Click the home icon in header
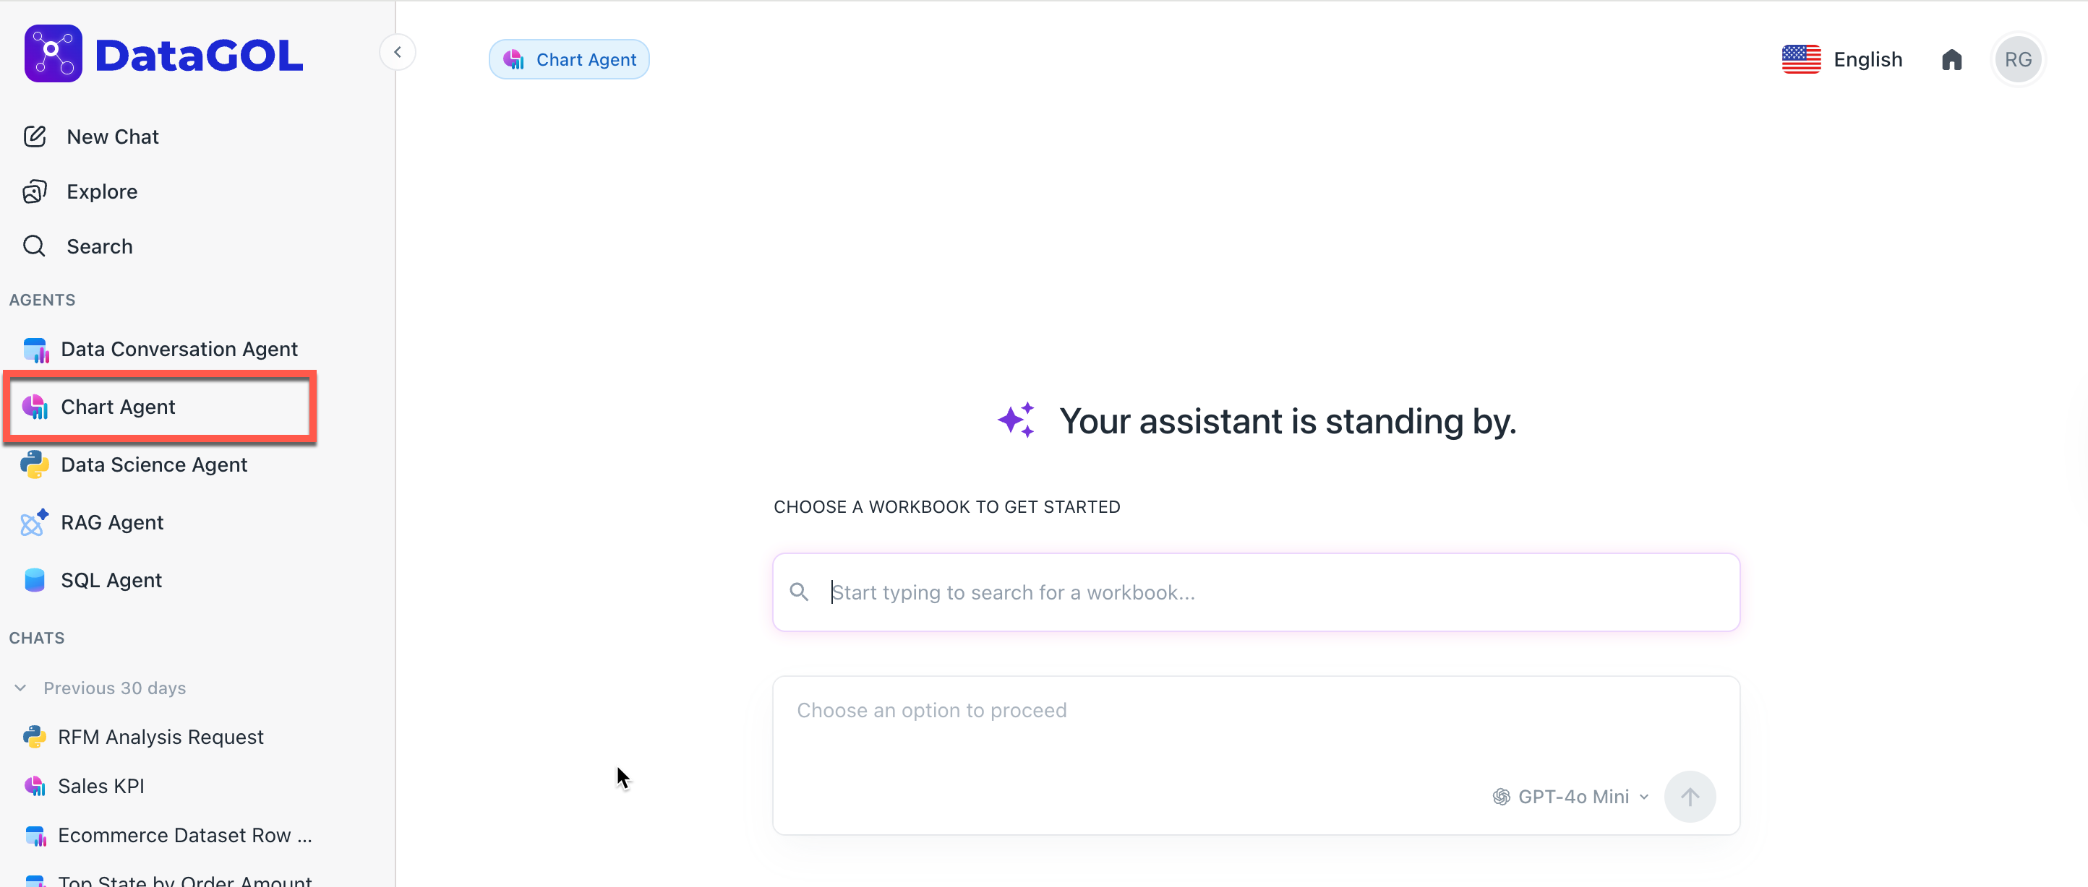Viewport: 2088px width, 887px height. click(1951, 60)
